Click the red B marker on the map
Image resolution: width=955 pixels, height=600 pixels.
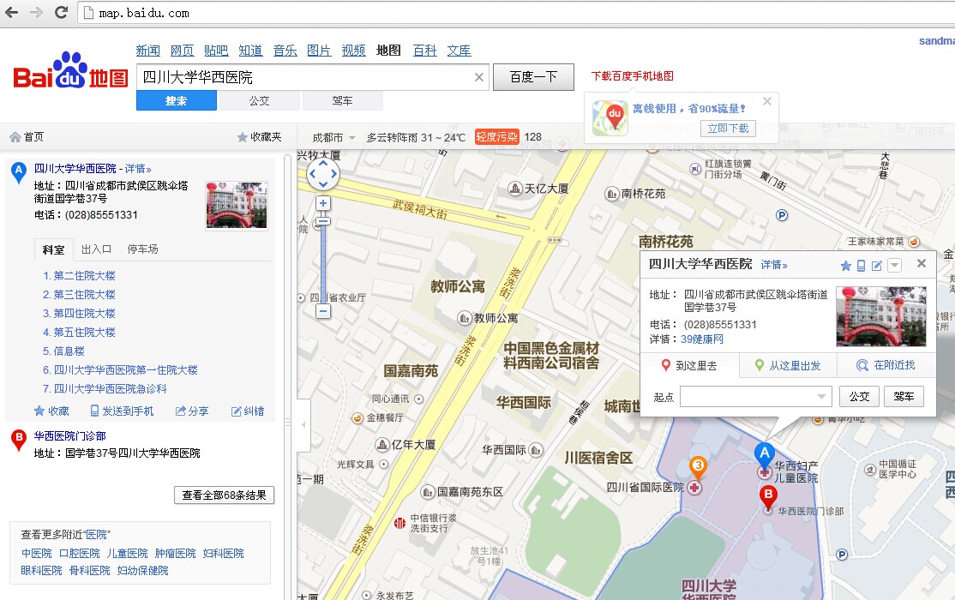coord(768,495)
